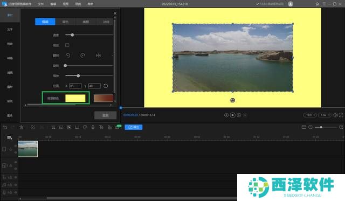Click the home icon in the title bar
The image size is (345, 201).
pos(317,4)
